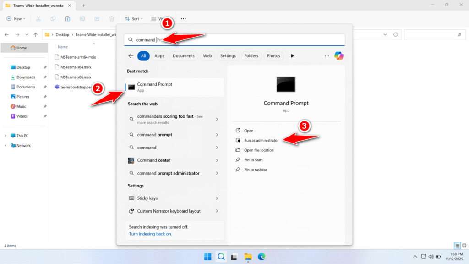Open the Sort dropdown menu
This screenshot has height=264, width=469.
[x=134, y=18]
